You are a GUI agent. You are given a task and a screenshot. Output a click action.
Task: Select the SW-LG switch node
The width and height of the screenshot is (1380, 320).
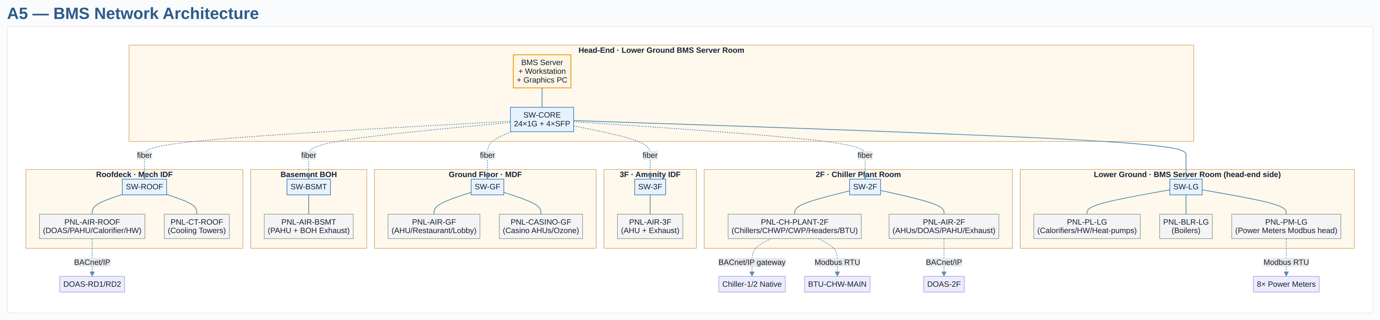[1185, 187]
